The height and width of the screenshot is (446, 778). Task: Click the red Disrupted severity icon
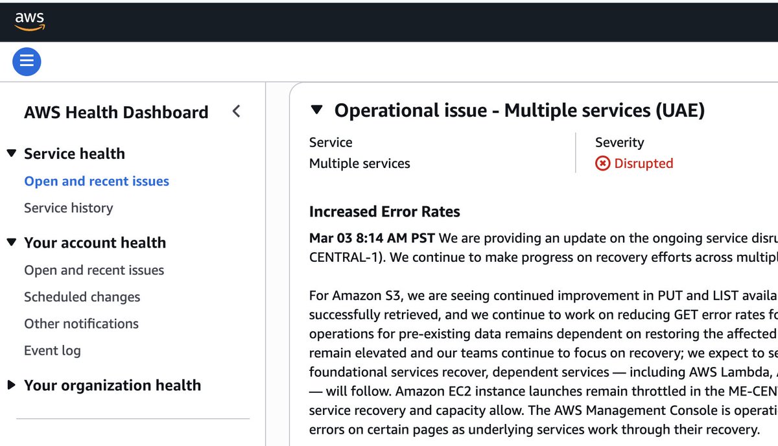click(x=602, y=163)
